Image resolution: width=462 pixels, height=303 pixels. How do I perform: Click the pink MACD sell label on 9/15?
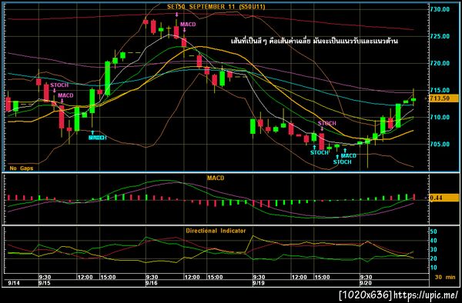tap(65, 95)
